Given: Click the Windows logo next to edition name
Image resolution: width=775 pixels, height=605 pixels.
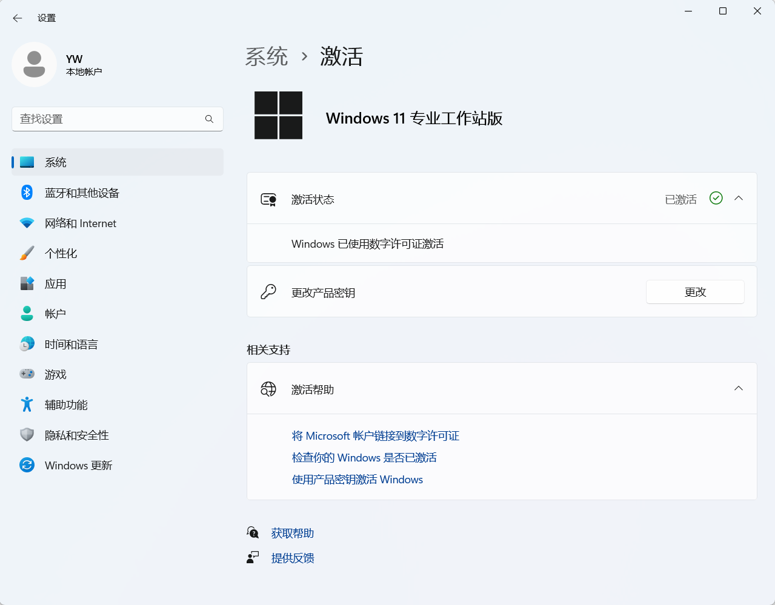Looking at the screenshot, I should (x=278, y=115).
